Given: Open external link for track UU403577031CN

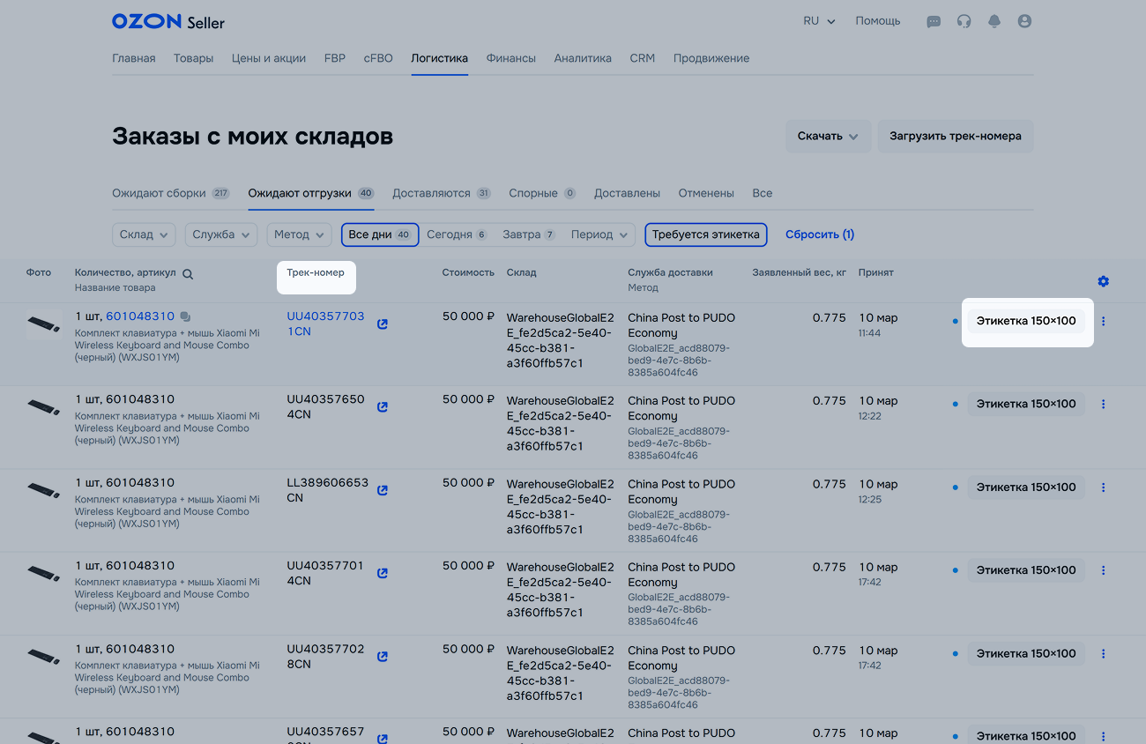Looking at the screenshot, I should pyautogui.click(x=383, y=324).
